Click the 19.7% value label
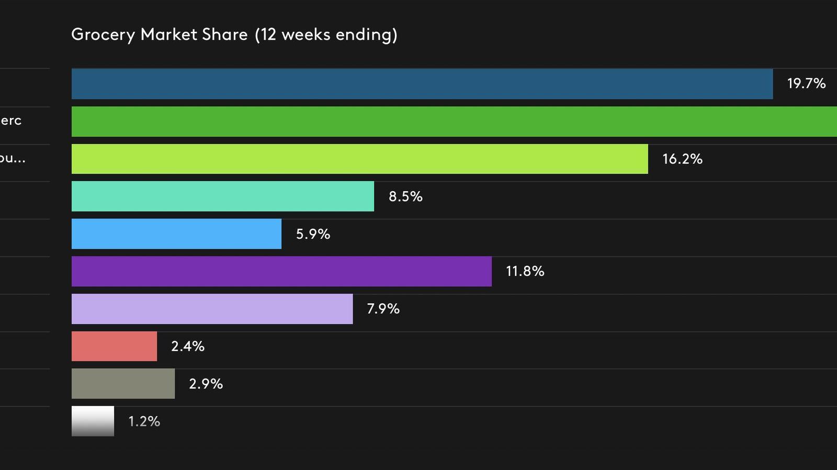The width and height of the screenshot is (837, 470). 806,84
